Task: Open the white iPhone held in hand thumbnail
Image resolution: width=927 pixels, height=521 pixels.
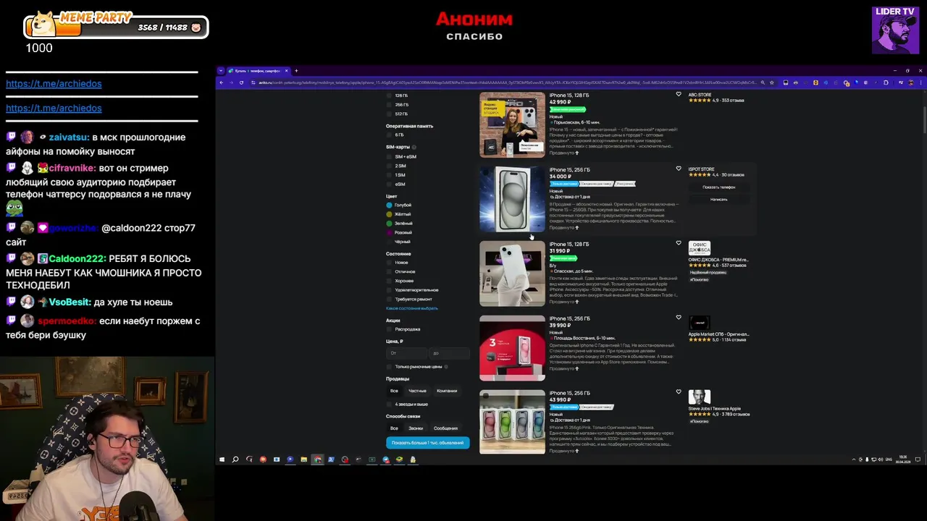Action: tap(512, 274)
